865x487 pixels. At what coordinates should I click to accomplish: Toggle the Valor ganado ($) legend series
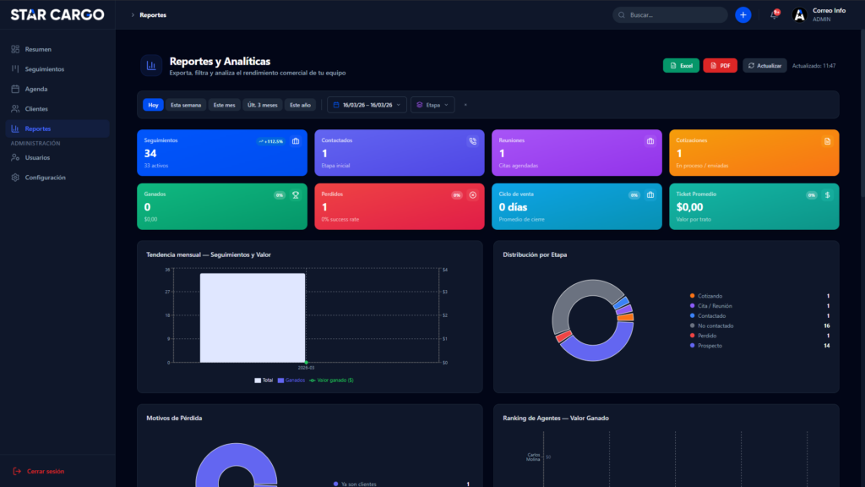pos(331,380)
